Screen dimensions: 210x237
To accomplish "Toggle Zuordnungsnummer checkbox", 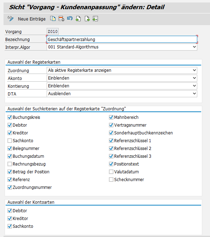I will click(x=10, y=187).
